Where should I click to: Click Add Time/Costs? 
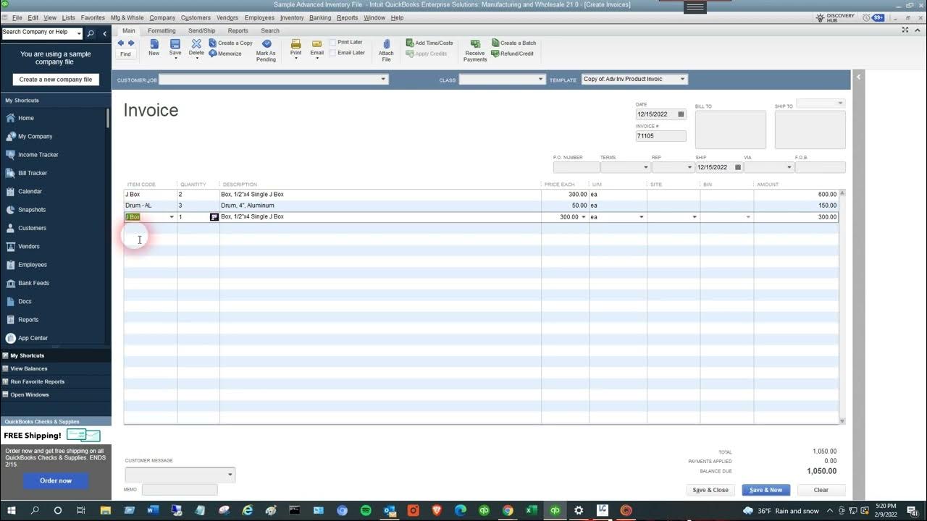click(429, 43)
